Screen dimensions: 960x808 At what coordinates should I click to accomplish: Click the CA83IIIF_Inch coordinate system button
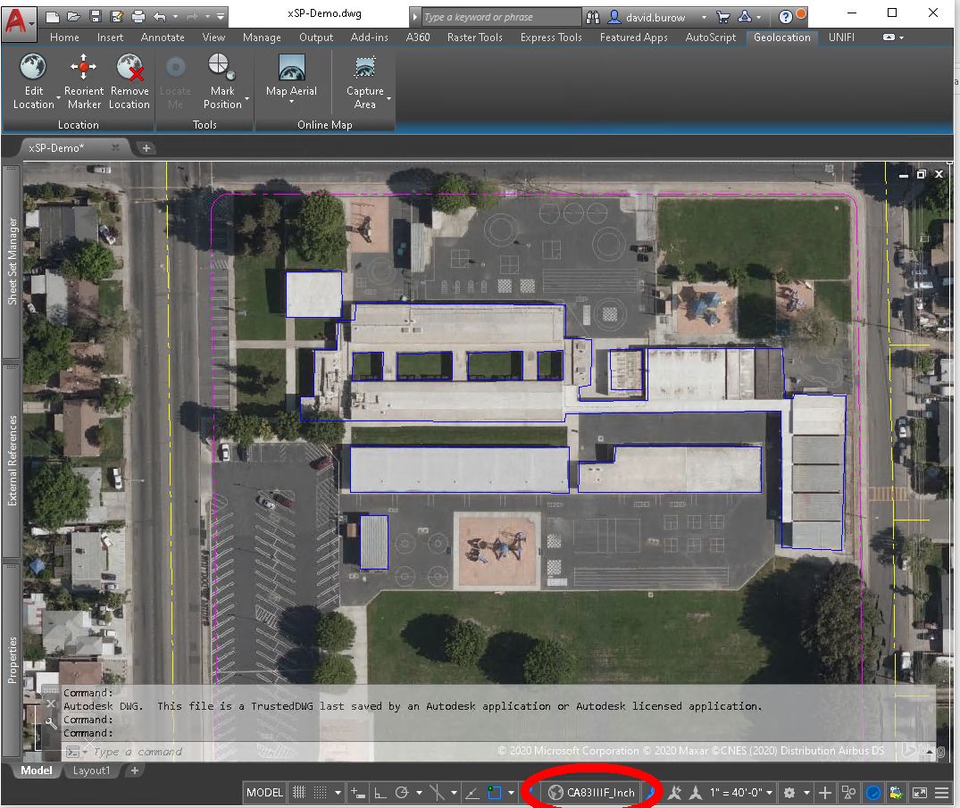(592, 793)
